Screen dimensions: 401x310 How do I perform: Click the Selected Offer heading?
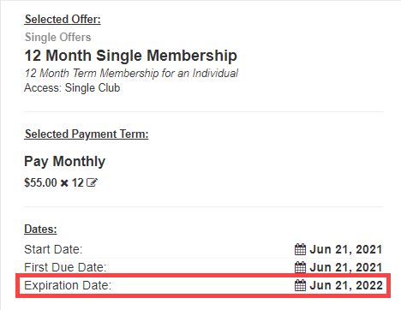click(x=63, y=20)
